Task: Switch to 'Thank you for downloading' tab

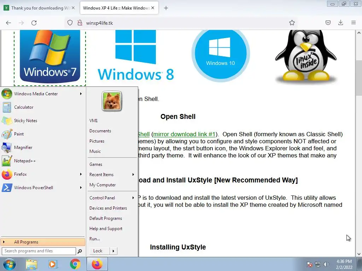Action: point(39,8)
